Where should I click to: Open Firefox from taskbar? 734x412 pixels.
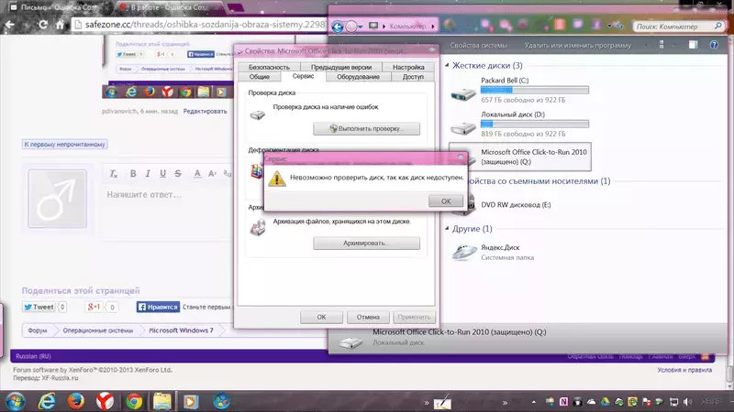click(76, 401)
